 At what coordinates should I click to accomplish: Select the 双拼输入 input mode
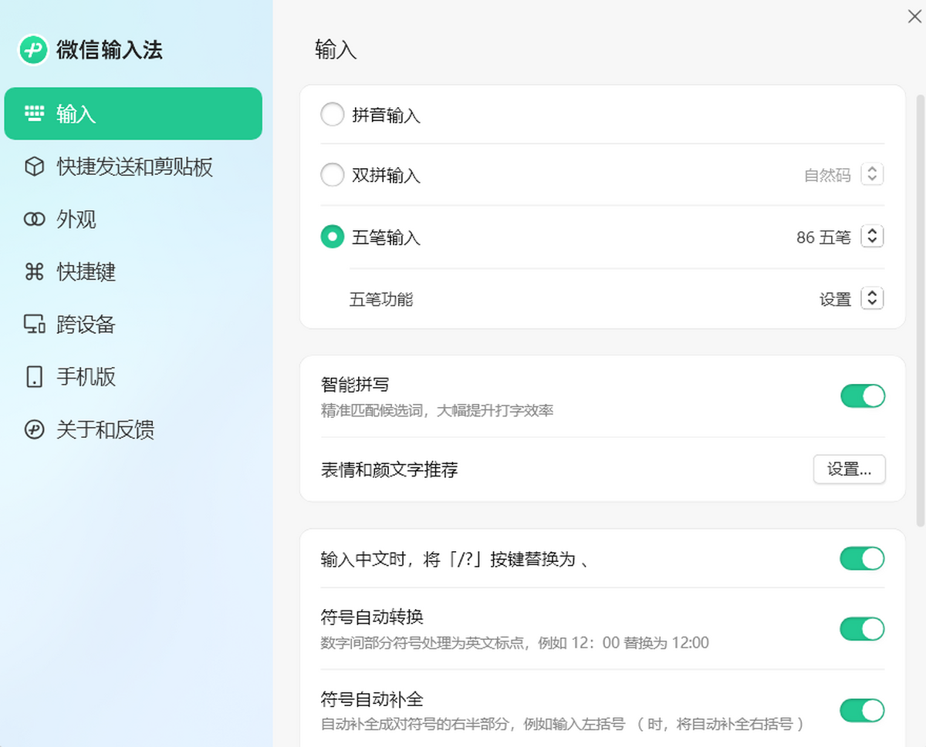(x=332, y=174)
